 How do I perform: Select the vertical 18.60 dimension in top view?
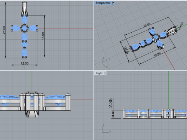pyautogui.click(x=43, y=36)
